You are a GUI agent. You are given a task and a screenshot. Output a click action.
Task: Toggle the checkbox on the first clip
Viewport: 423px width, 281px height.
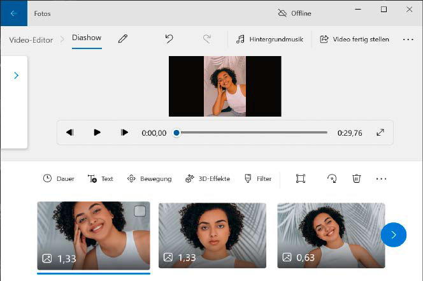[140, 211]
